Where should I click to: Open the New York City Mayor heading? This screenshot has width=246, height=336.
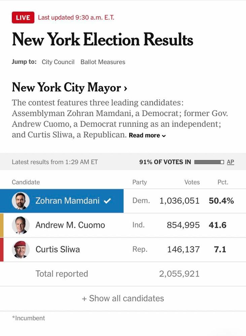(x=69, y=87)
